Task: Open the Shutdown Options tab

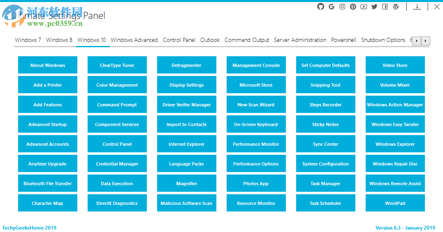Action: (383, 40)
